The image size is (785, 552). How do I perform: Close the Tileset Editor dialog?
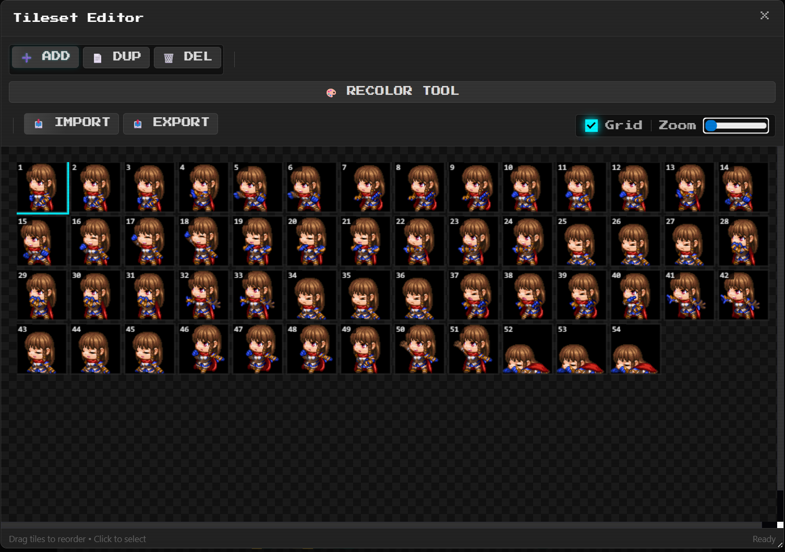coord(765,16)
